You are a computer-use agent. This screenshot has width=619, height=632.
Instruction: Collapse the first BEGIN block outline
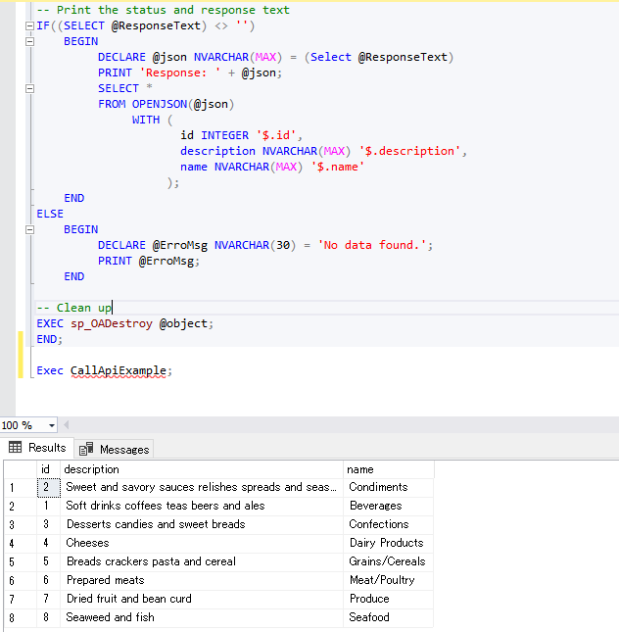pos(29,41)
